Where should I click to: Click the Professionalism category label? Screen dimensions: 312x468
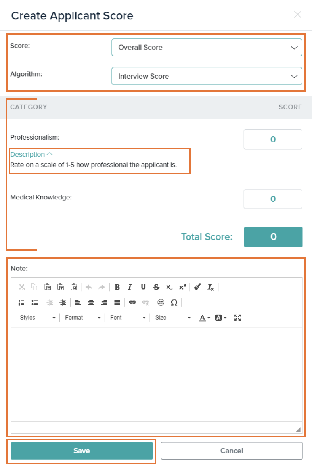(x=35, y=137)
